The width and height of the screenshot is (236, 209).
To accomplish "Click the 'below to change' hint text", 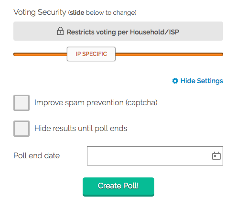I will click(110, 13).
